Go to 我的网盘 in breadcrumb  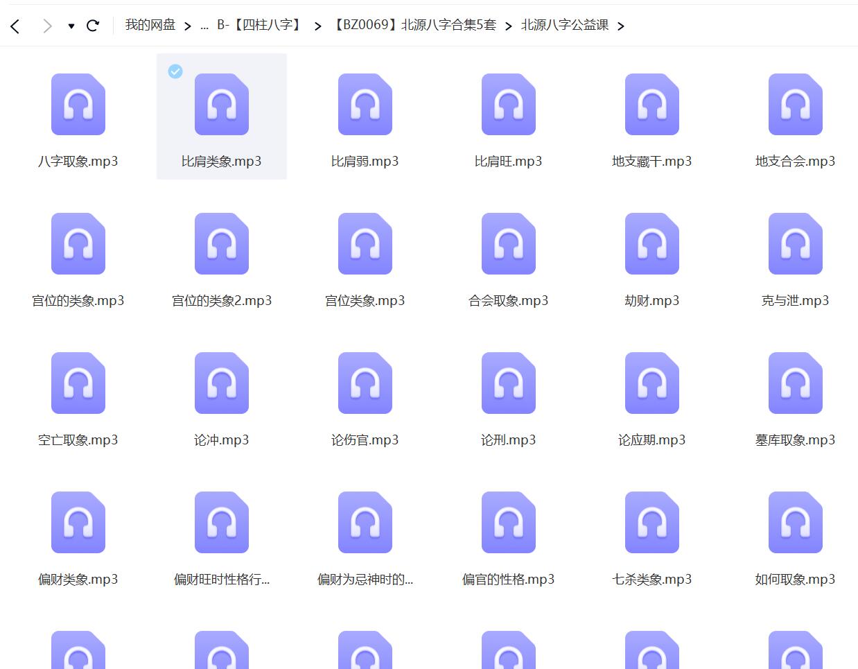pyautogui.click(x=150, y=25)
